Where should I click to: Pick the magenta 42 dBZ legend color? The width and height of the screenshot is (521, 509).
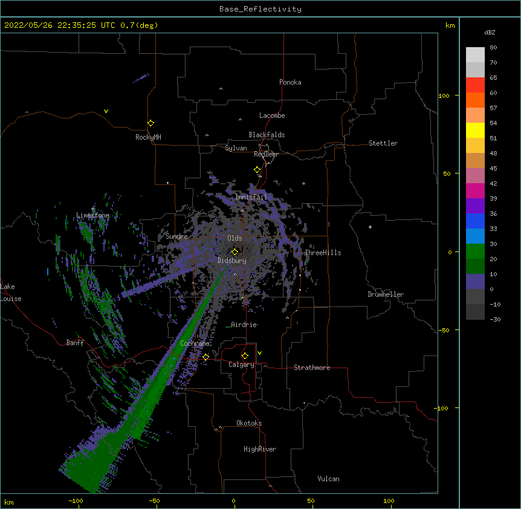[475, 190]
